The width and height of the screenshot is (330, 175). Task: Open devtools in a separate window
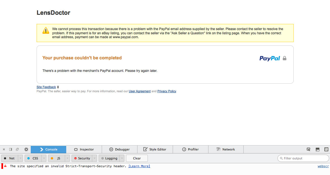point(17,149)
